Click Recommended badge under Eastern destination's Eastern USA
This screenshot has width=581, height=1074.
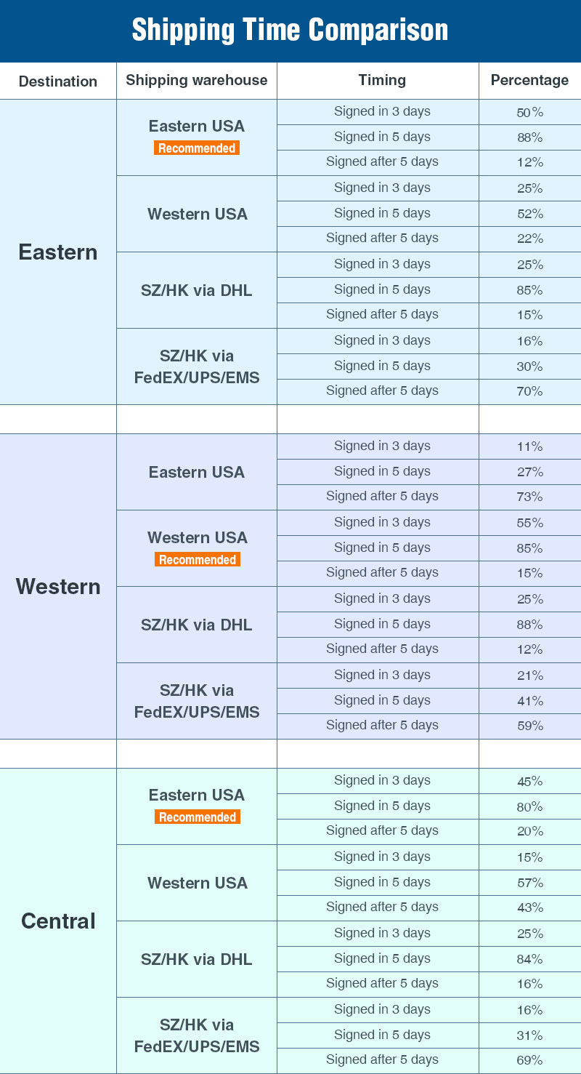click(197, 148)
